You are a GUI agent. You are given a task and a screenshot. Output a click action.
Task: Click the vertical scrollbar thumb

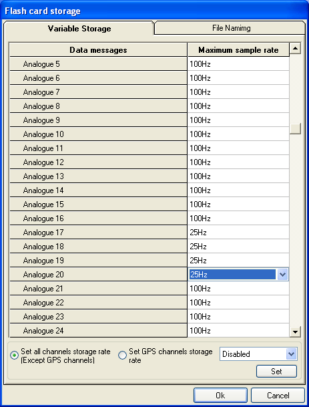tap(295, 128)
